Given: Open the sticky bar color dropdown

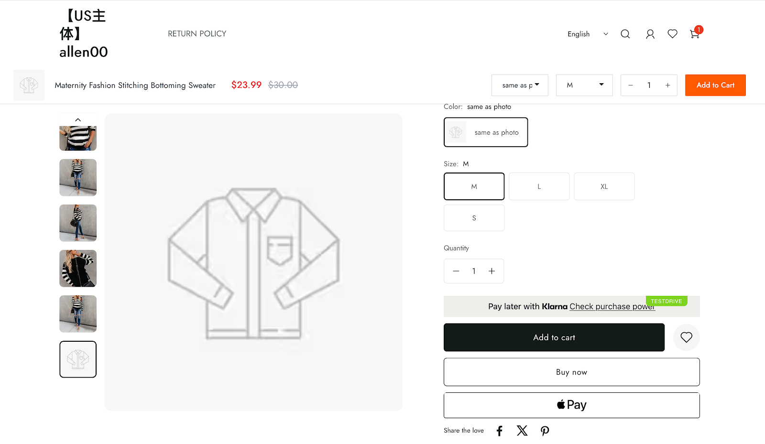Looking at the screenshot, I should click(x=520, y=85).
